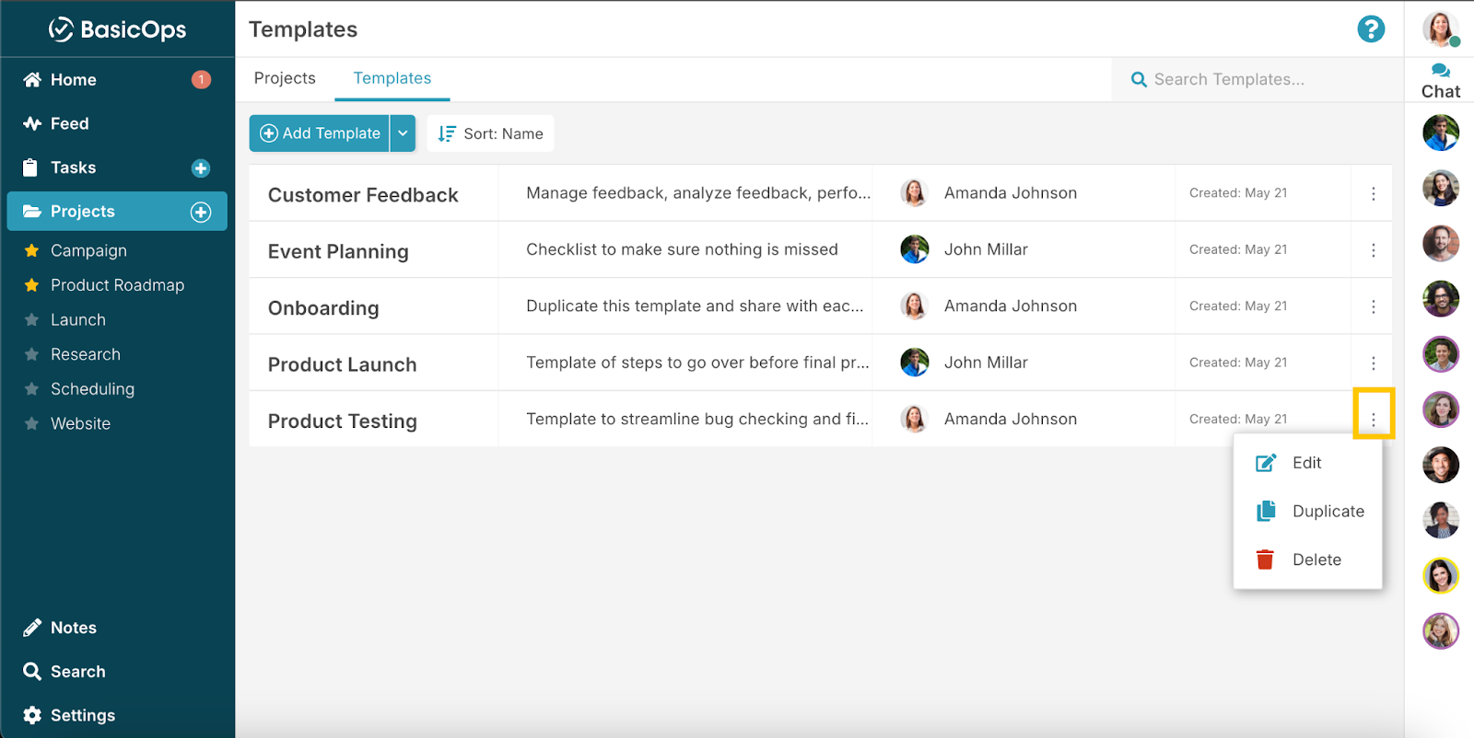The width and height of the screenshot is (1474, 738).
Task: Star the Research project
Action: pyautogui.click(x=31, y=354)
